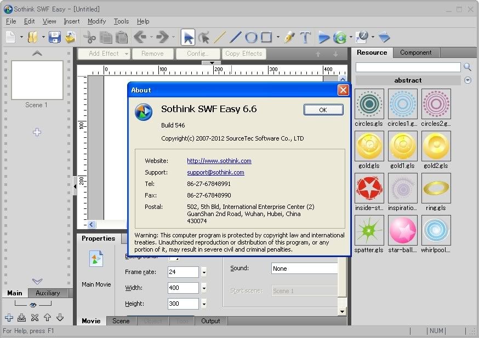Select the Text tool

tap(305, 37)
